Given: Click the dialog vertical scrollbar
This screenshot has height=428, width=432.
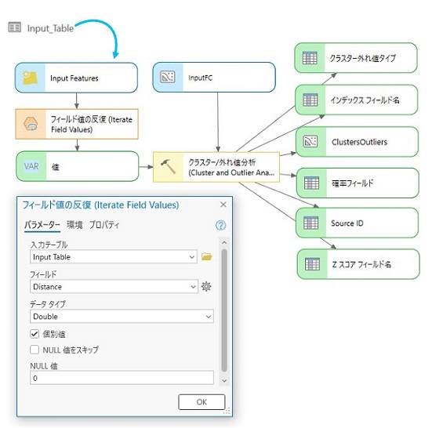Looking at the screenshot, I should (x=224, y=310).
